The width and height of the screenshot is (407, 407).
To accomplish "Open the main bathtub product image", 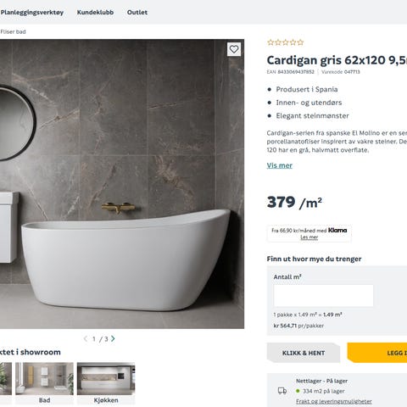I will tap(122, 184).
